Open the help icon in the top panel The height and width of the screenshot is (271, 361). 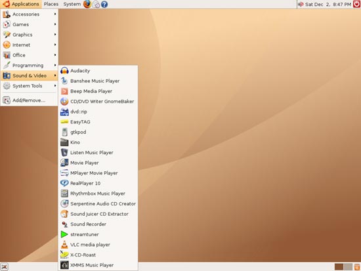(x=104, y=5)
